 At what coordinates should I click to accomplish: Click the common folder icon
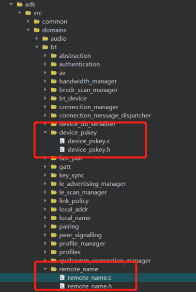pyautogui.click(x=37, y=21)
